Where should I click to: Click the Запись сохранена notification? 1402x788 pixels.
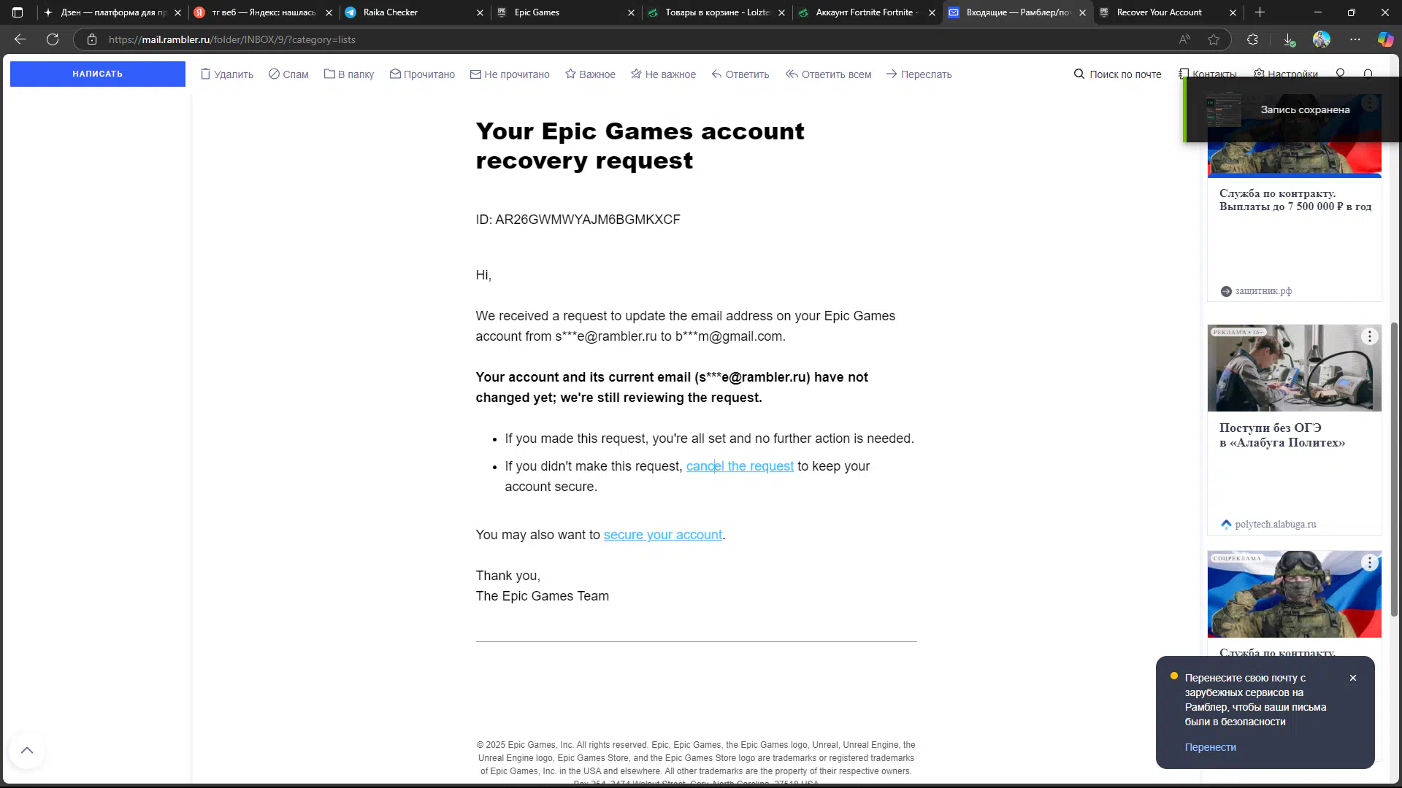(x=1292, y=109)
